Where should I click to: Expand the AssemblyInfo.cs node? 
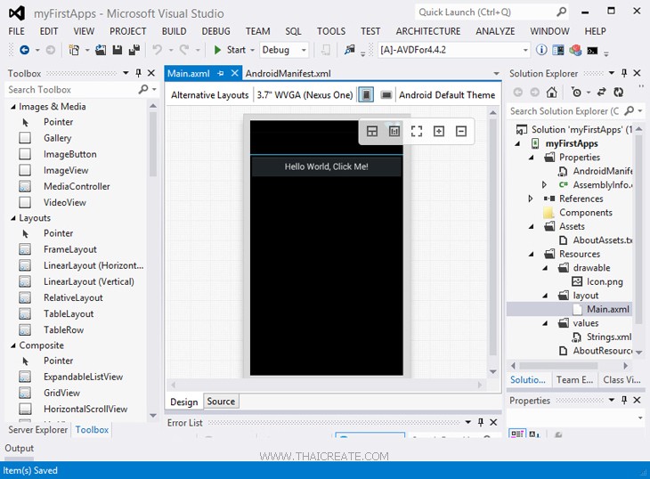tap(544, 185)
